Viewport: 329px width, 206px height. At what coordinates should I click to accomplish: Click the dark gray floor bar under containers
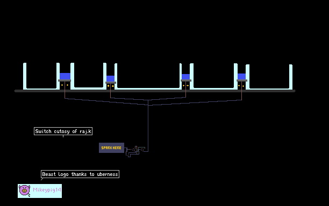[x=155, y=91]
